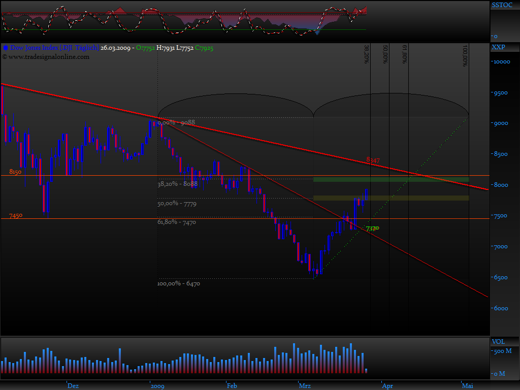Screen dimensions: 520x390
Task: Select the VOL panel label
Action: (x=498, y=342)
